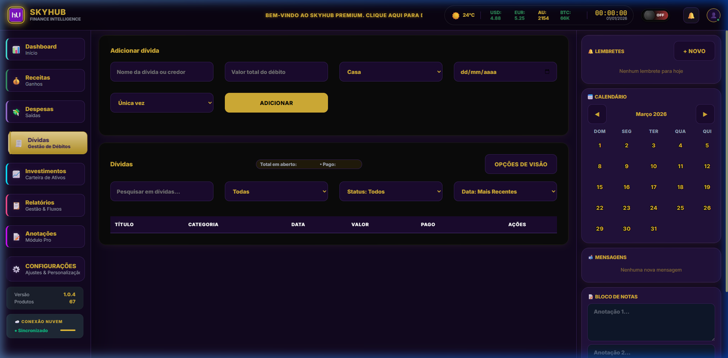
Task: Click the sun weather icon
Action: coord(455,15)
